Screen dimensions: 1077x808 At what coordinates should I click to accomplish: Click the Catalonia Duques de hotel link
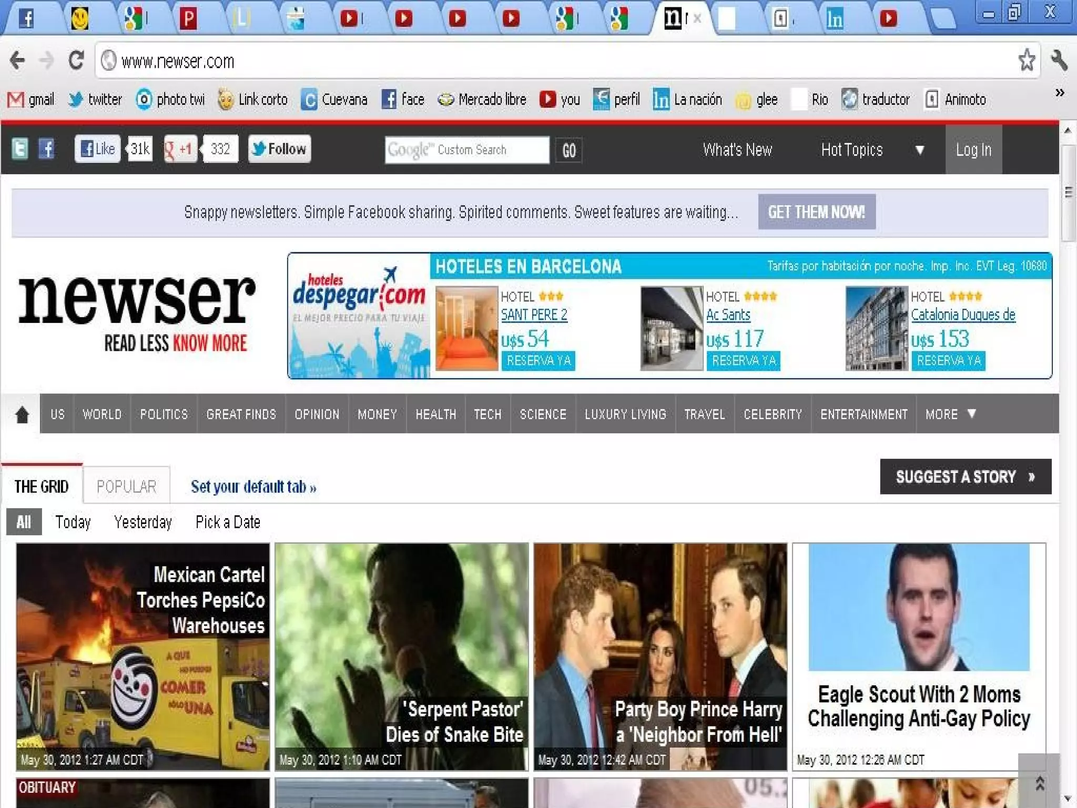point(963,315)
